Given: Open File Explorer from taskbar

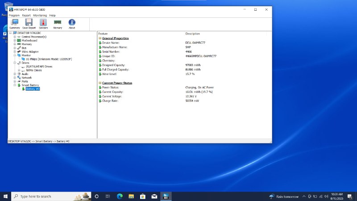Looking at the screenshot, I should [131, 196].
